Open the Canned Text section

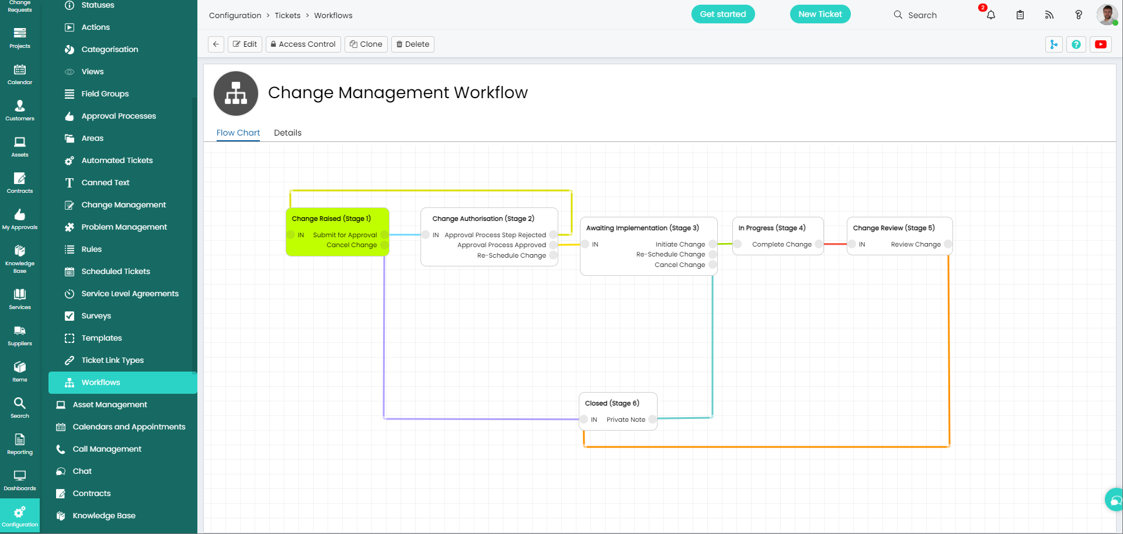pos(105,182)
